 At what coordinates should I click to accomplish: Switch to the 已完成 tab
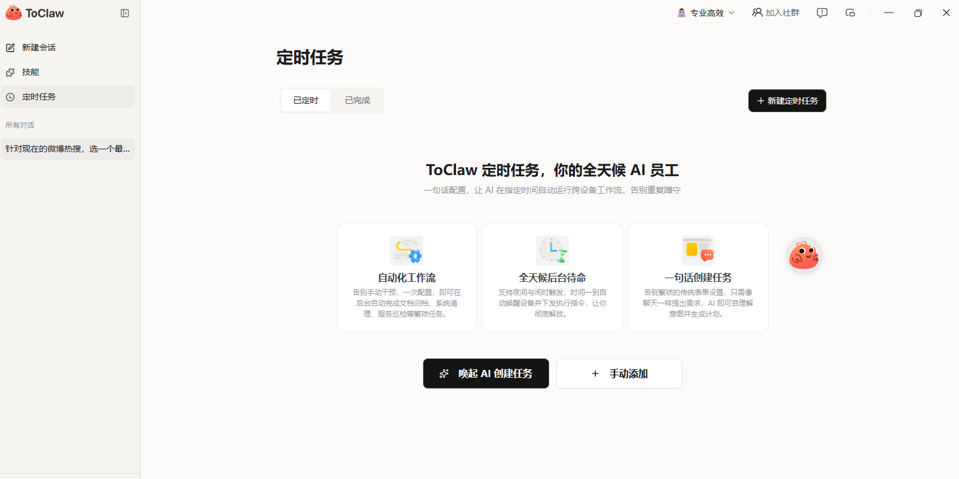(358, 100)
